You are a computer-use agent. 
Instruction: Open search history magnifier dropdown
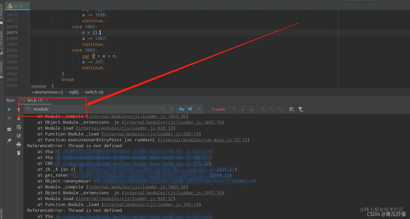28,109
